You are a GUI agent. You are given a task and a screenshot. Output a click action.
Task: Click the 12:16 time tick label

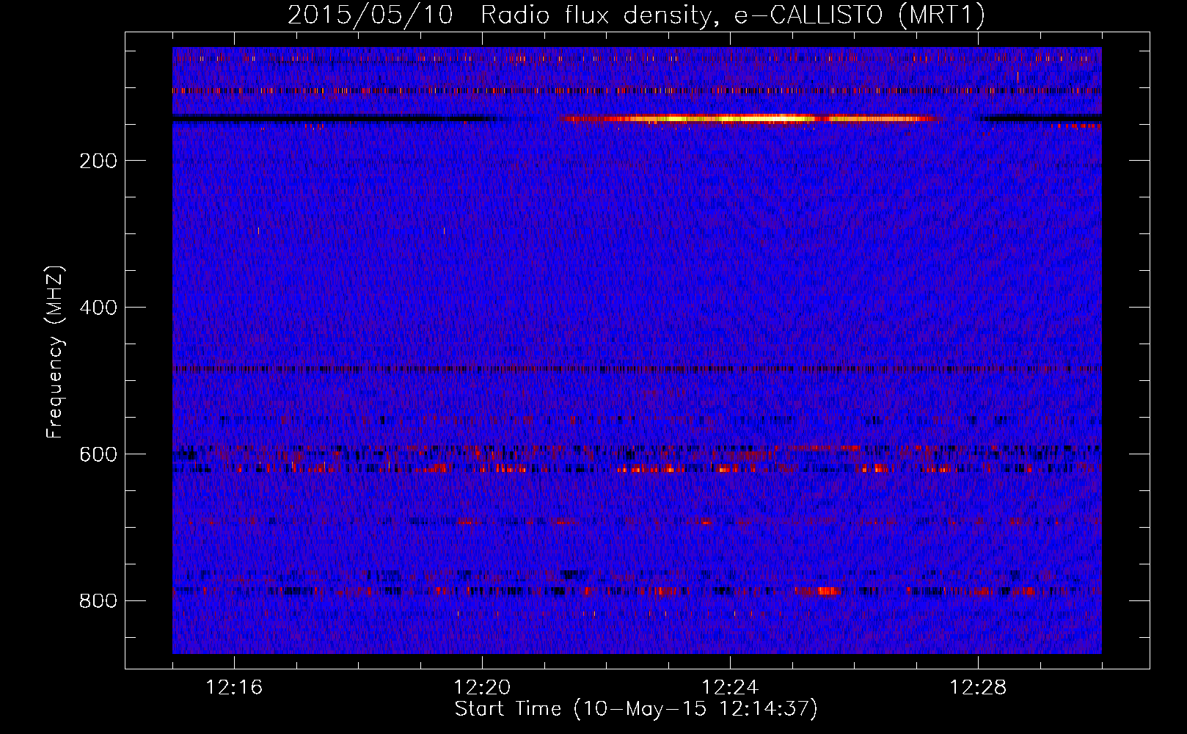(234, 688)
